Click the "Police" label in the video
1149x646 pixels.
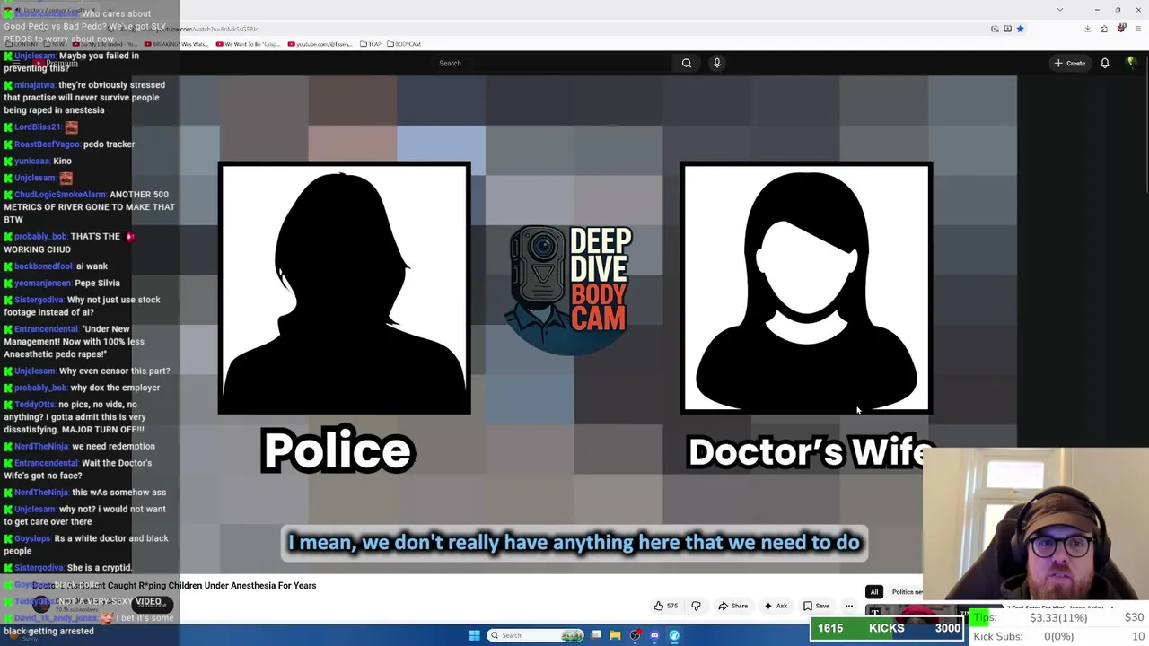coord(338,450)
